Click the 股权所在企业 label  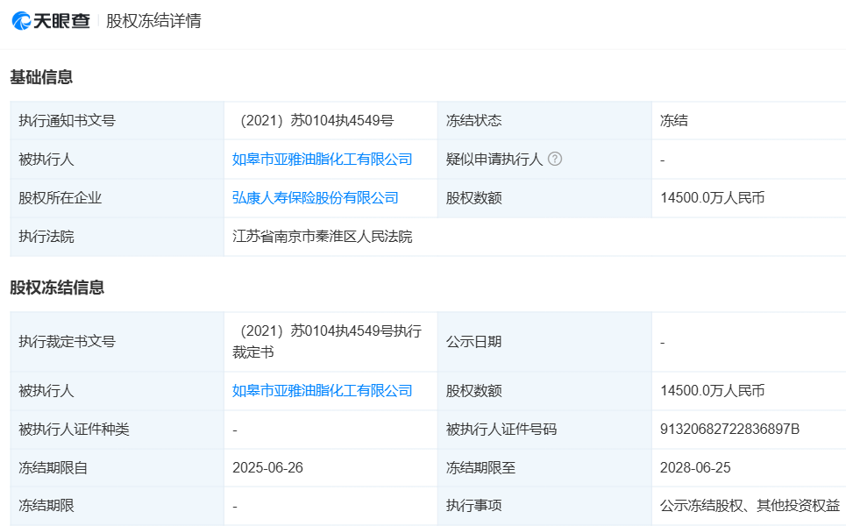[x=60, y=198]
